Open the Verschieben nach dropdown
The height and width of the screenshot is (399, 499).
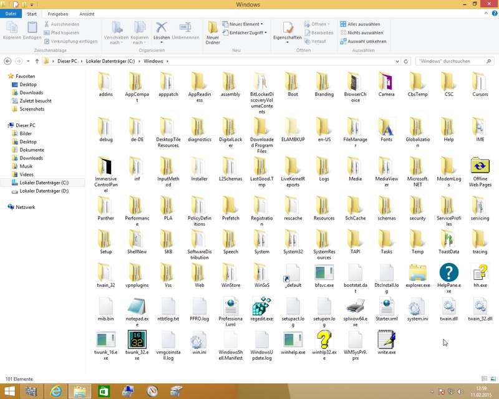point(116,40)
